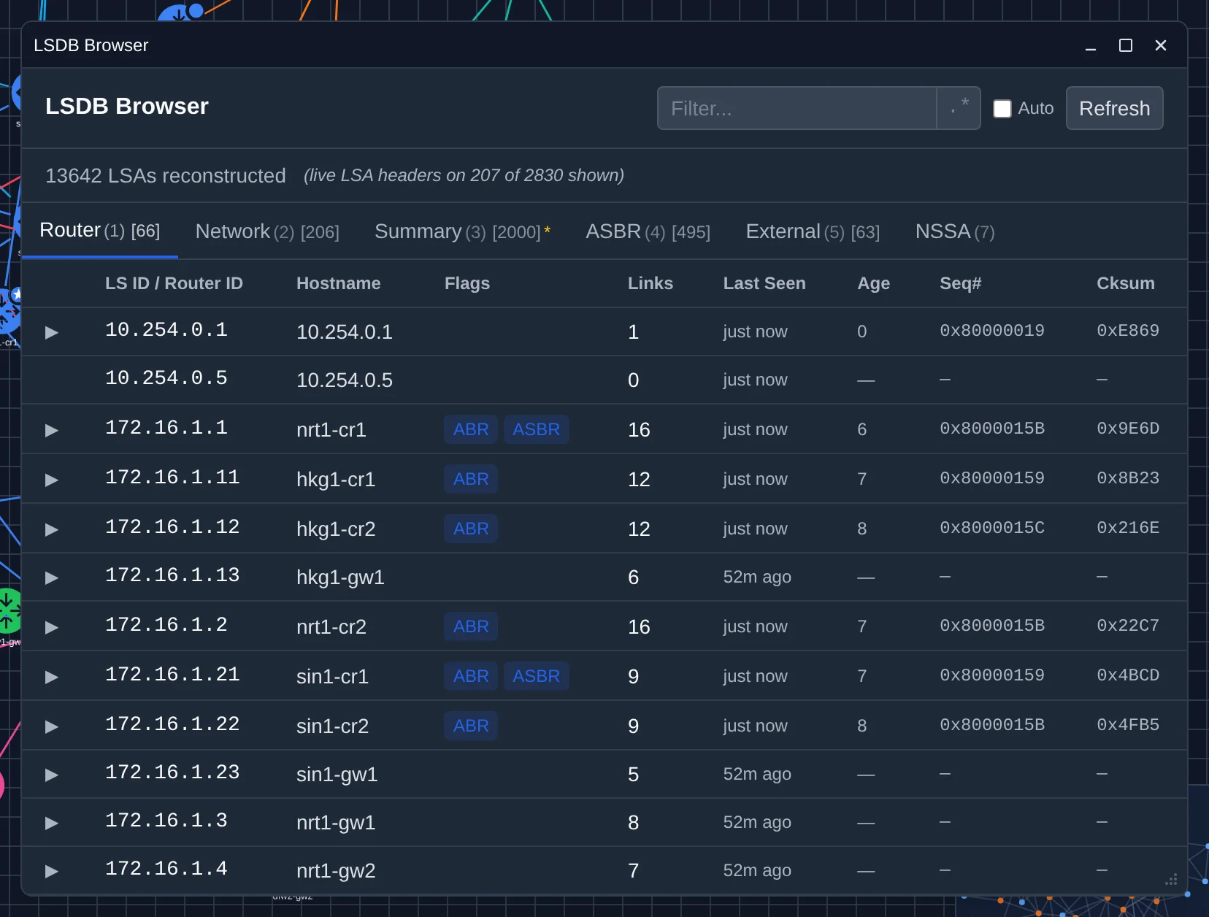Click the ASBR flag on nrt1-cr1
Viewport: 1209px width, 917px height.
(536, 429)
